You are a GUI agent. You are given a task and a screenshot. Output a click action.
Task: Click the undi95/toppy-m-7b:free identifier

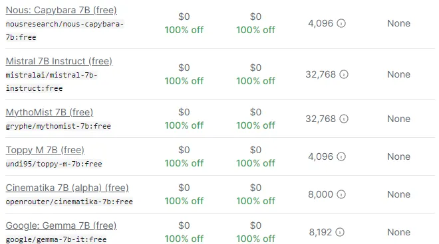54,164
